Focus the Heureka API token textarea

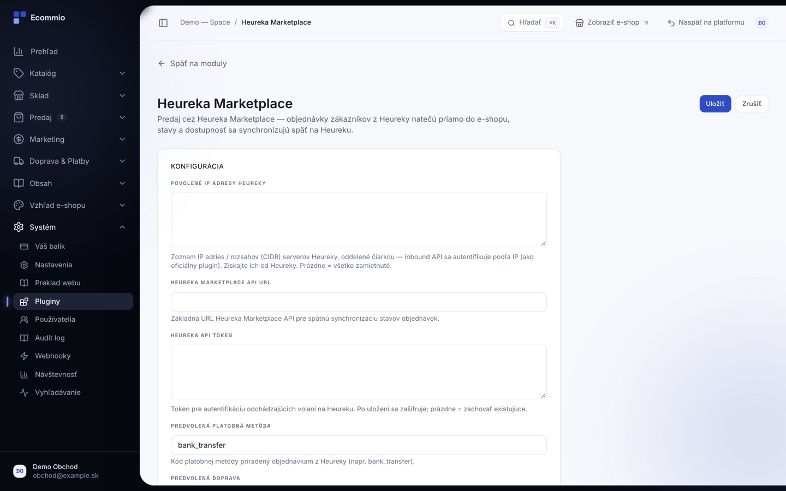(359, 372)
